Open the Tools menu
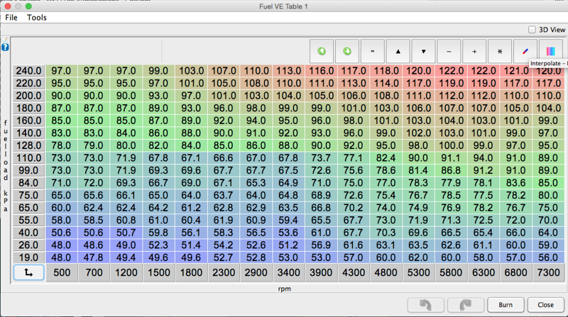 coord(37,17)
